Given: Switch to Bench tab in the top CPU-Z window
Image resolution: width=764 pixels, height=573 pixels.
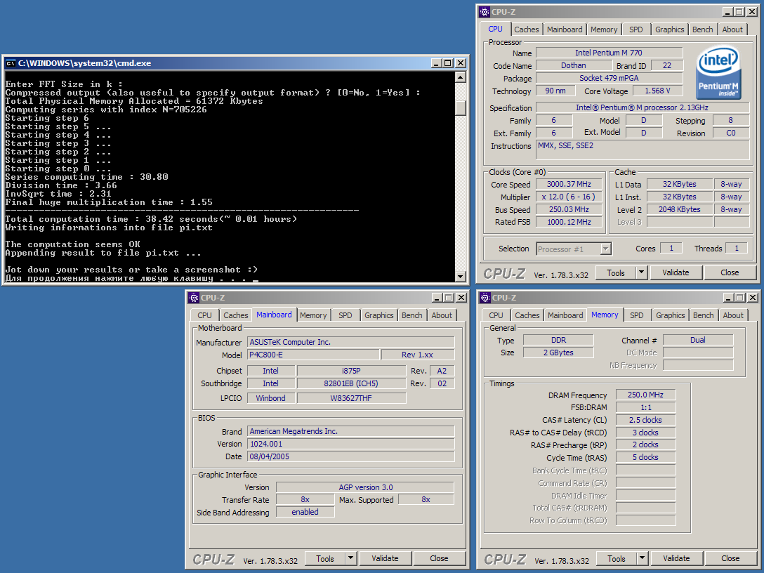Looking at the screenshot, I should click(703, 29).
